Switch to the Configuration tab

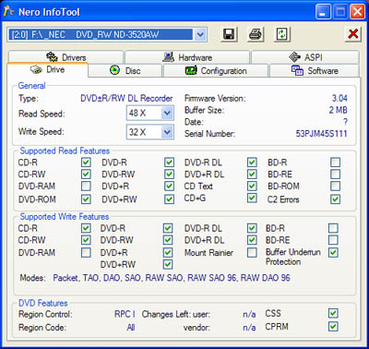[x=216, y=71]
